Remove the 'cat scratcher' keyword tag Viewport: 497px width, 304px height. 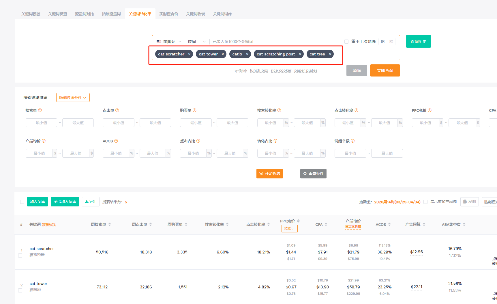[x=189, y=54]
